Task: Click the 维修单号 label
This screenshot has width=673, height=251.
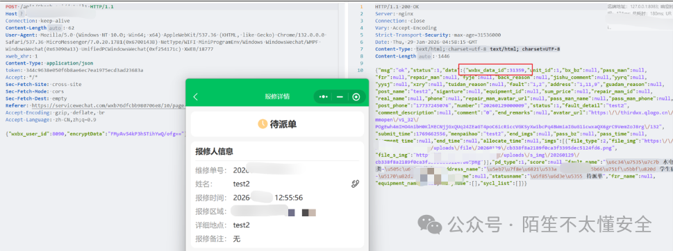Action: tap(210, 170)
